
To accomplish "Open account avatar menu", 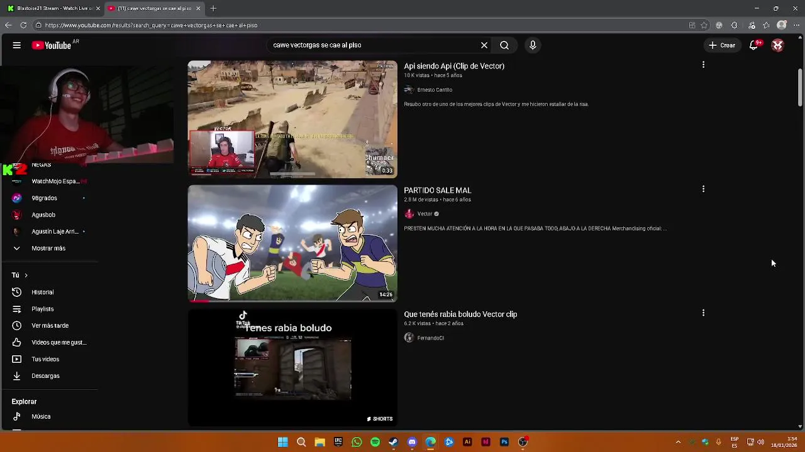I will pyautogui.click(x=778, y=45).
